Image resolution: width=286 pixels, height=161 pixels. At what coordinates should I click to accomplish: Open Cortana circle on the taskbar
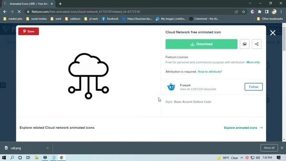tap(20, 157)
